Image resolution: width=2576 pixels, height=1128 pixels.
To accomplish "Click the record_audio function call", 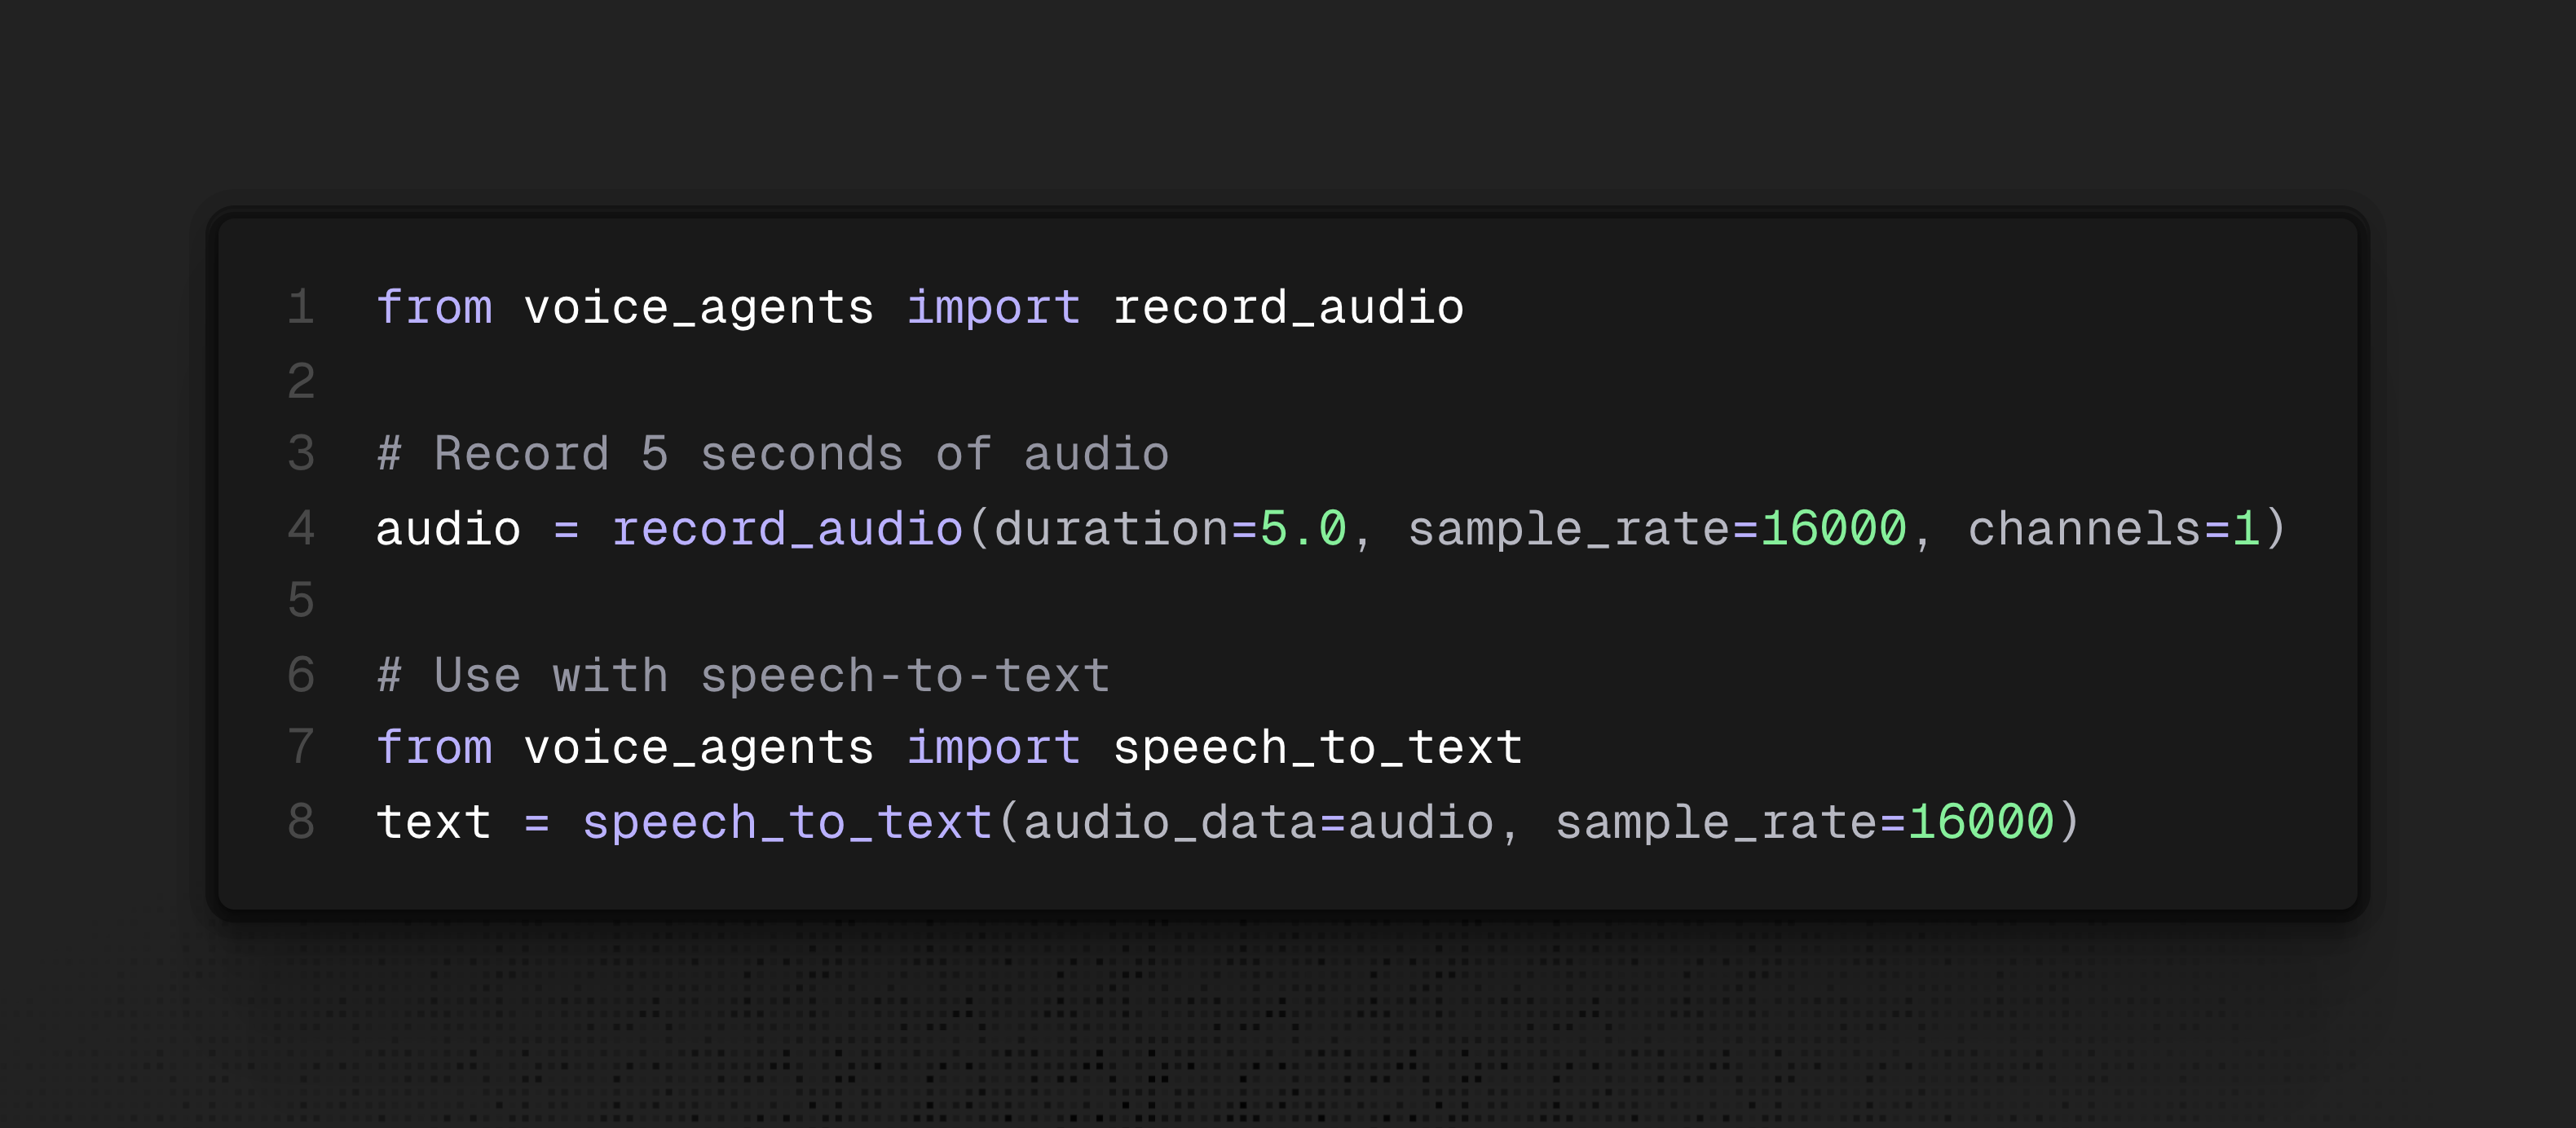I will [x=787, y=528].
